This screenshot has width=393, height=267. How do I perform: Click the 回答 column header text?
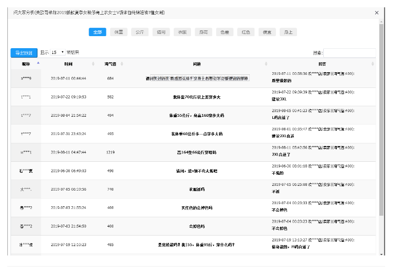(x=322, y=64)
